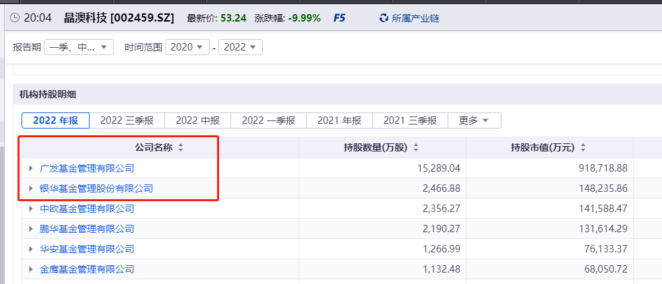Click the latest price 53.24

point(233,18)
